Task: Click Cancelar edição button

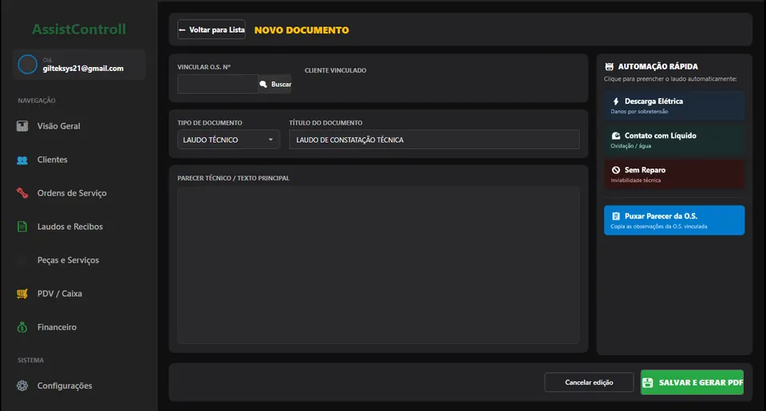Action: tap(589, 382)
